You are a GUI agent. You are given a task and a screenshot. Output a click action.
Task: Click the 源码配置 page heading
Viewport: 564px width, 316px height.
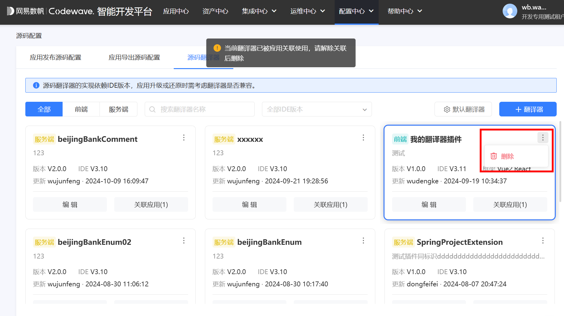click(x=29, y=36)
